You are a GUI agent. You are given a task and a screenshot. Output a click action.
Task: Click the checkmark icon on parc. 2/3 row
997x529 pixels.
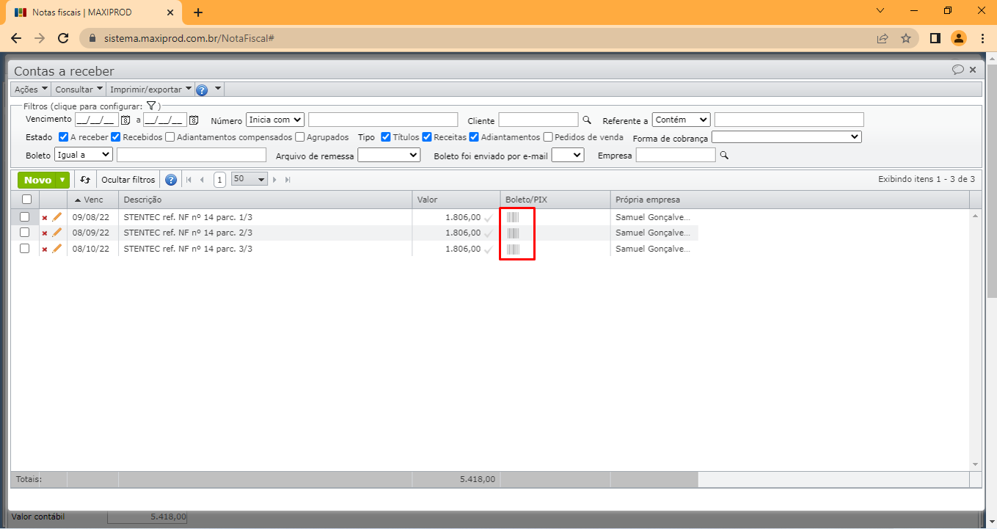tap(488, 234)
